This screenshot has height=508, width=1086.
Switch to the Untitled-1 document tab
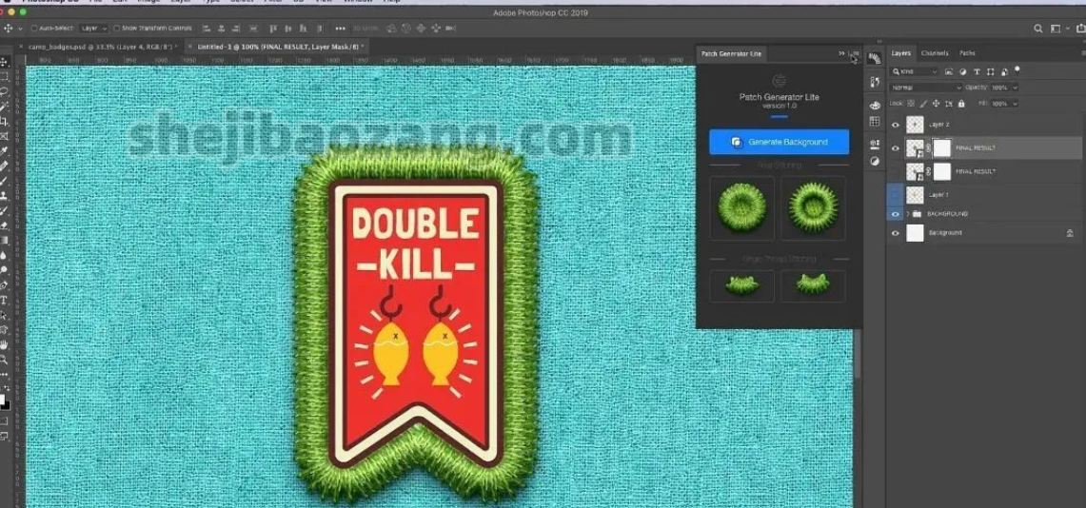(279, 47)
